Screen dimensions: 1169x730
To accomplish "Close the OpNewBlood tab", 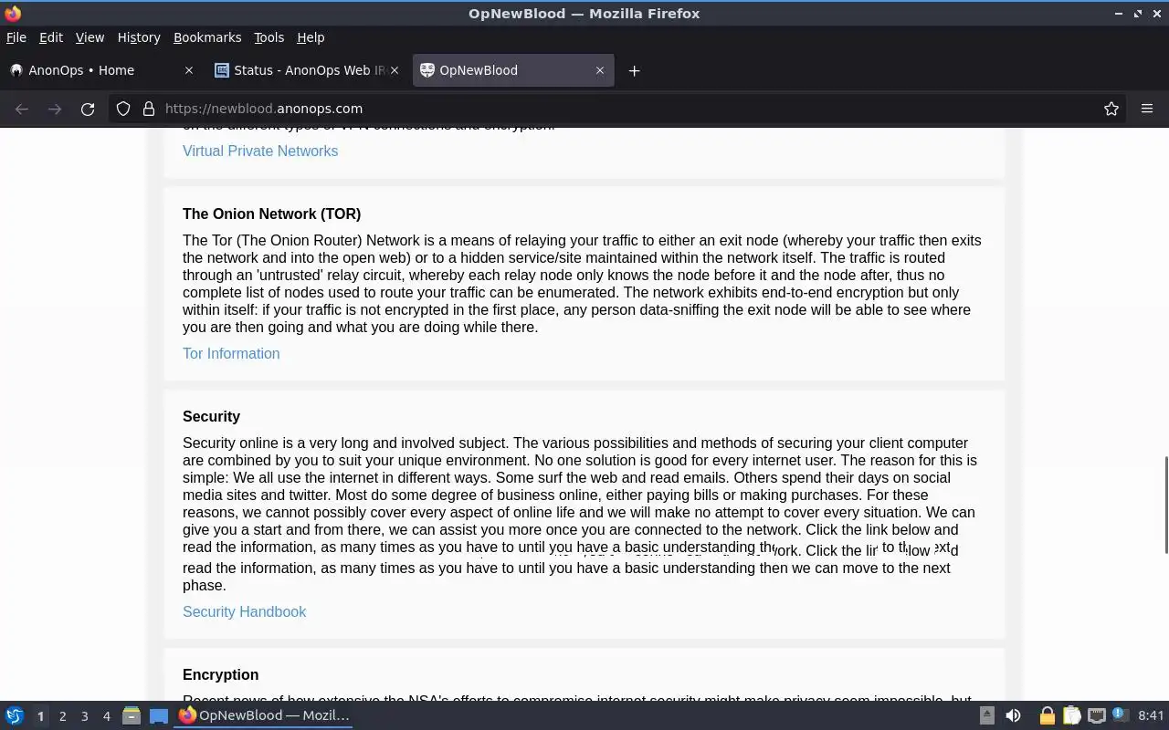I will coord(600,70).
